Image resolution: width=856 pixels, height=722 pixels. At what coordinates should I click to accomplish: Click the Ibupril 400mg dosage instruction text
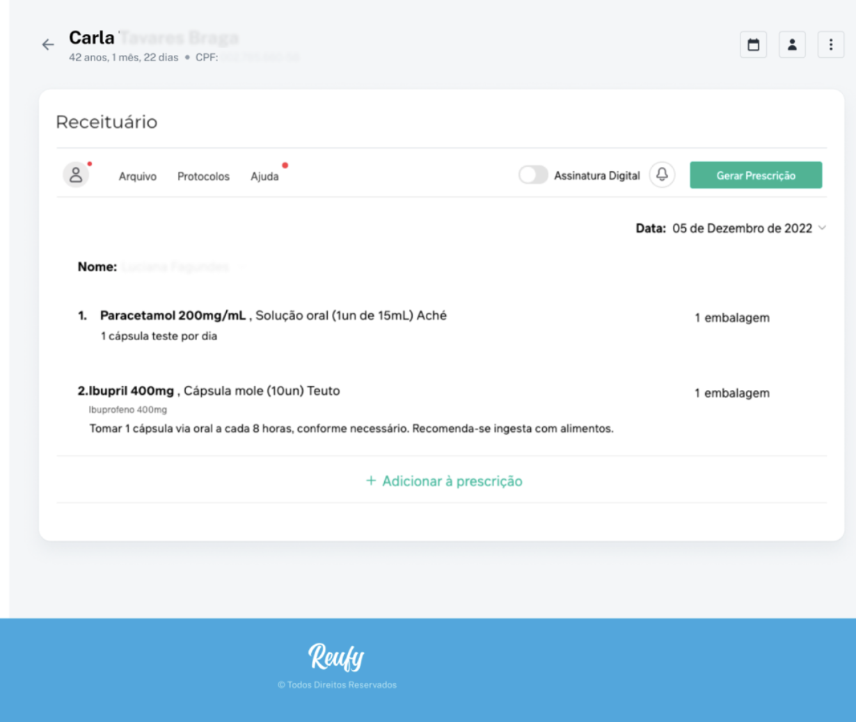tap(351, 428)
